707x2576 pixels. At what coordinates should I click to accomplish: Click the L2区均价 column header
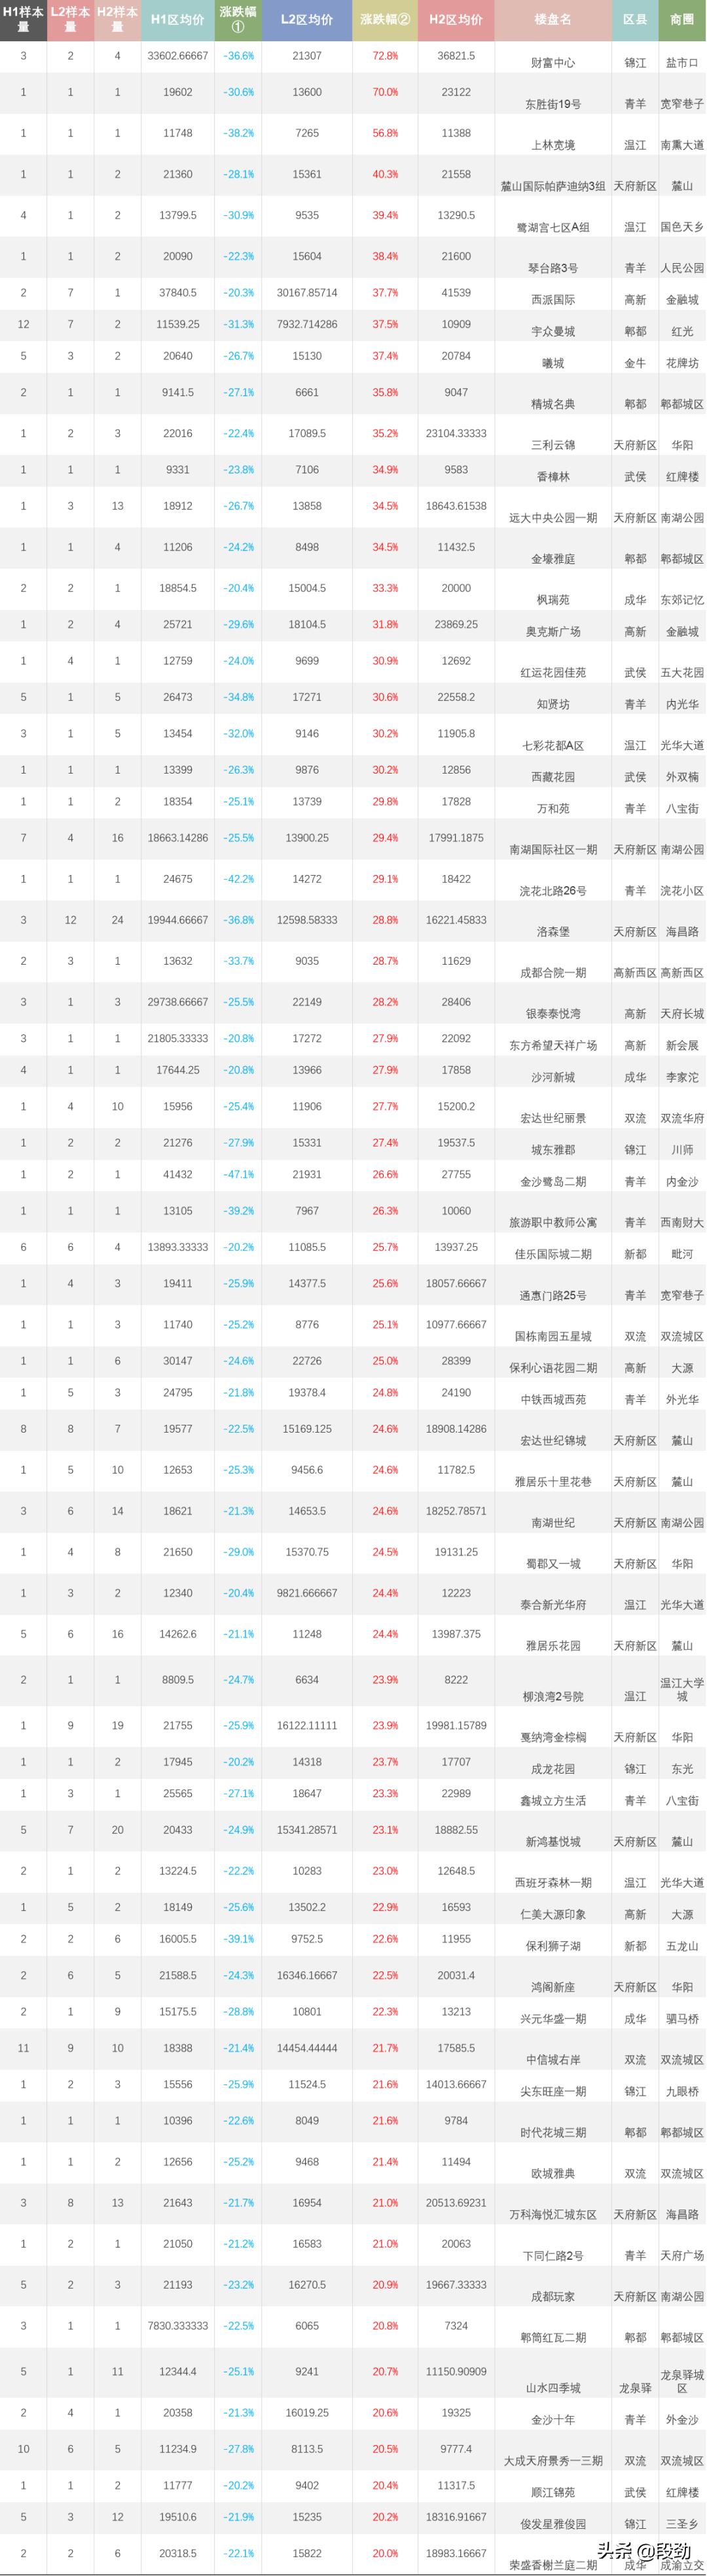click(x=307, y=20)
